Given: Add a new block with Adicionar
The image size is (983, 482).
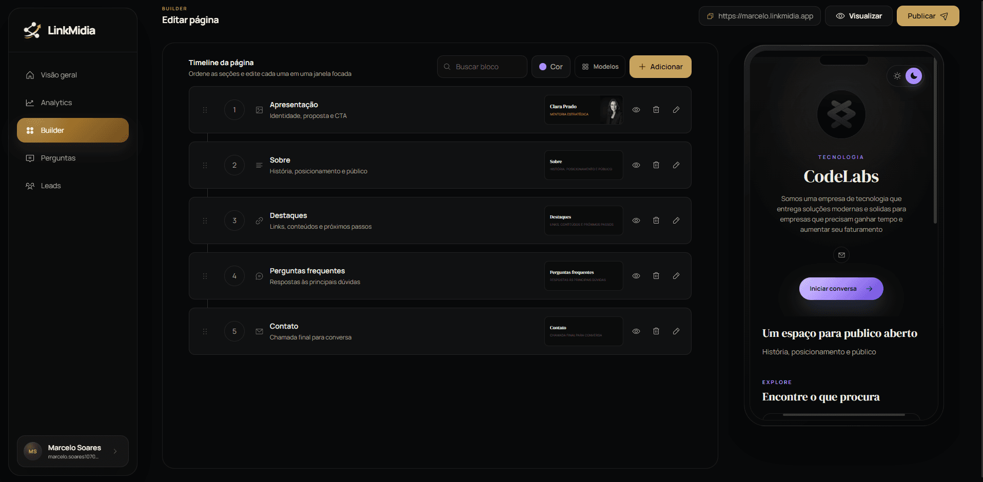Looking at the screenshot, I should [x=660, y=67].
